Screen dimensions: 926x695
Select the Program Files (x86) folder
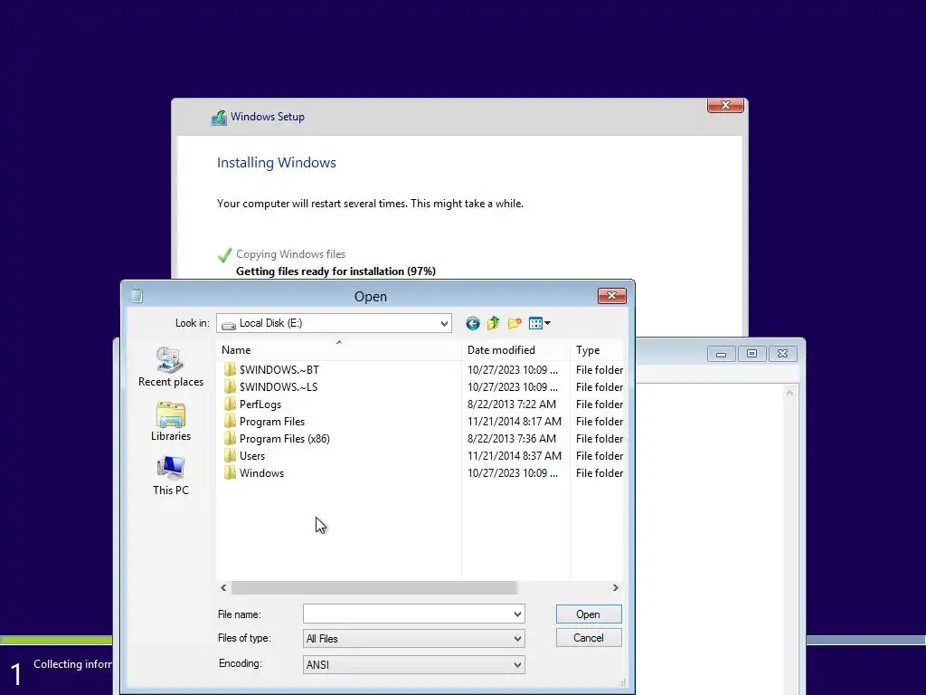[277, 439]
